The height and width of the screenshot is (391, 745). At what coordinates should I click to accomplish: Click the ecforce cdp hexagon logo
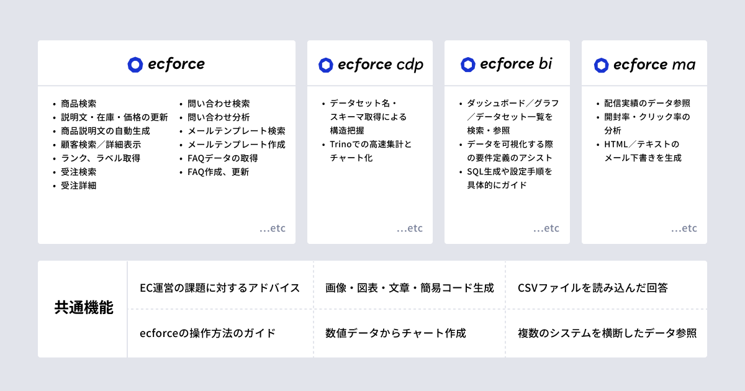point(326,65)
